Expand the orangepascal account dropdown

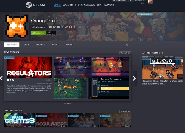(x=140, y=1)
